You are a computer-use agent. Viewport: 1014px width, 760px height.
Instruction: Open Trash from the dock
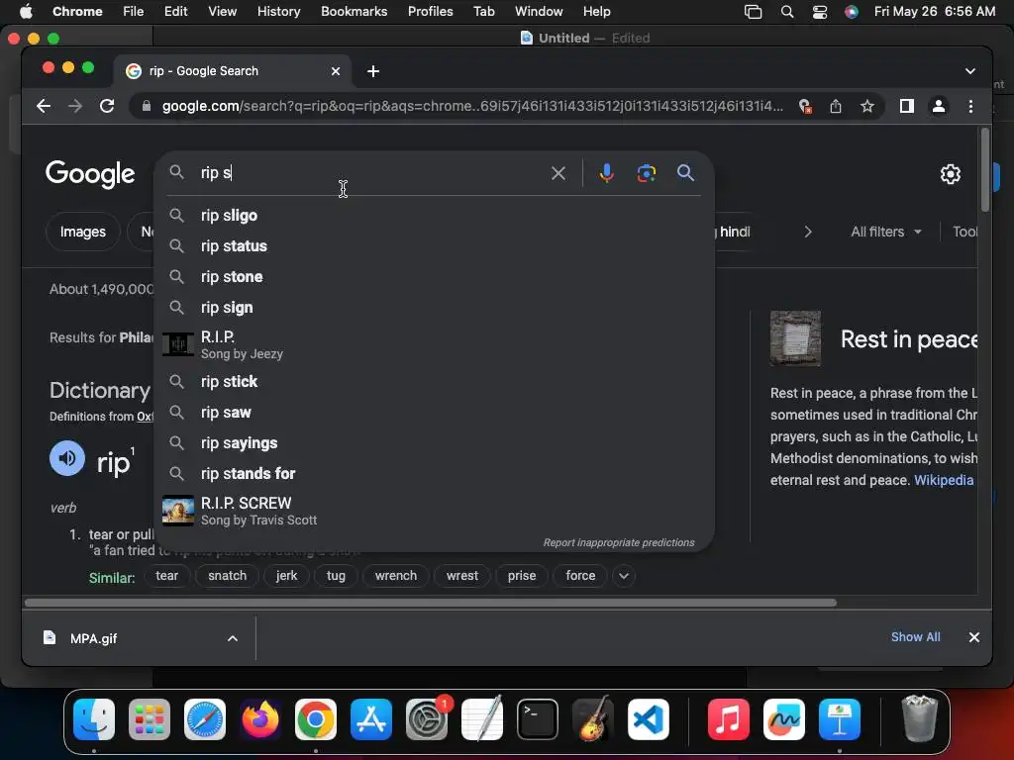920,719
